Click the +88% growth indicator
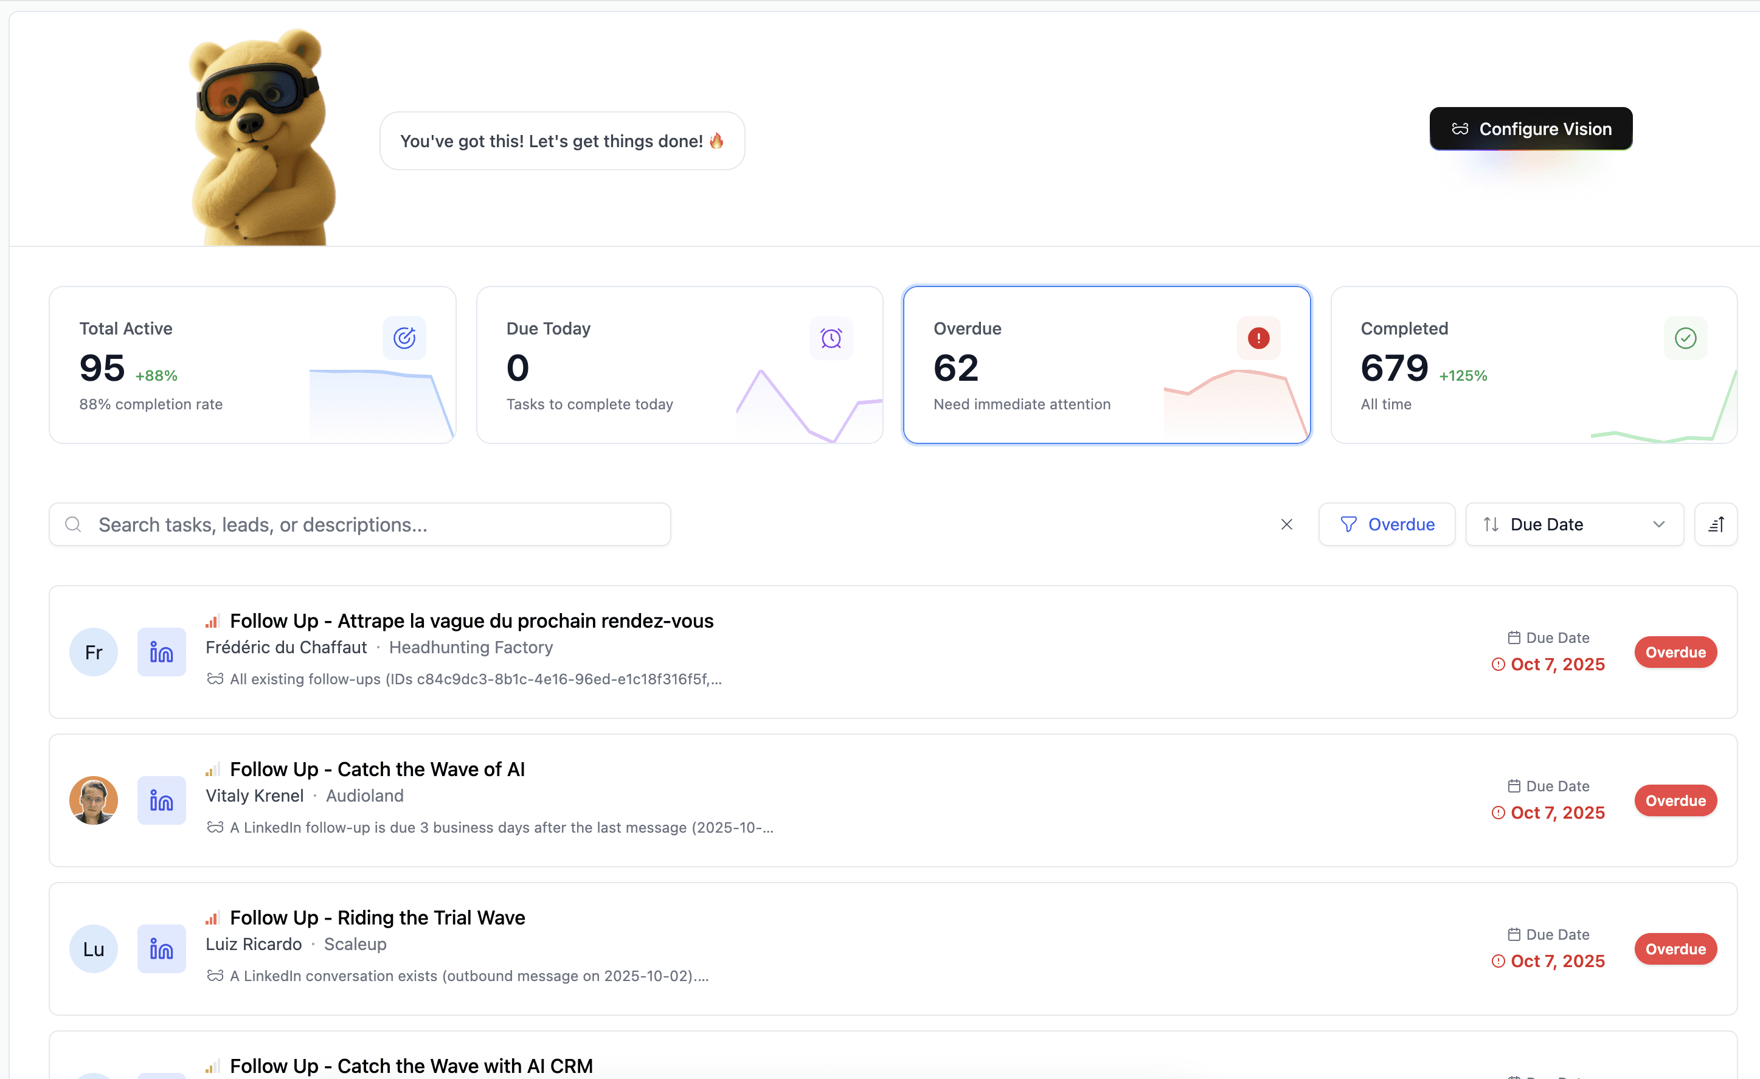This screenshot has width=1760, height=1079. (156, 376)
